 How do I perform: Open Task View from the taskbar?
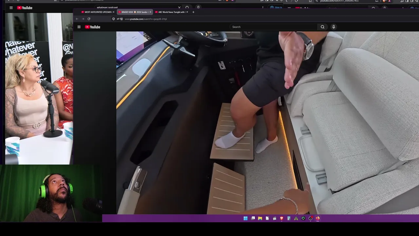click(253, 218)
